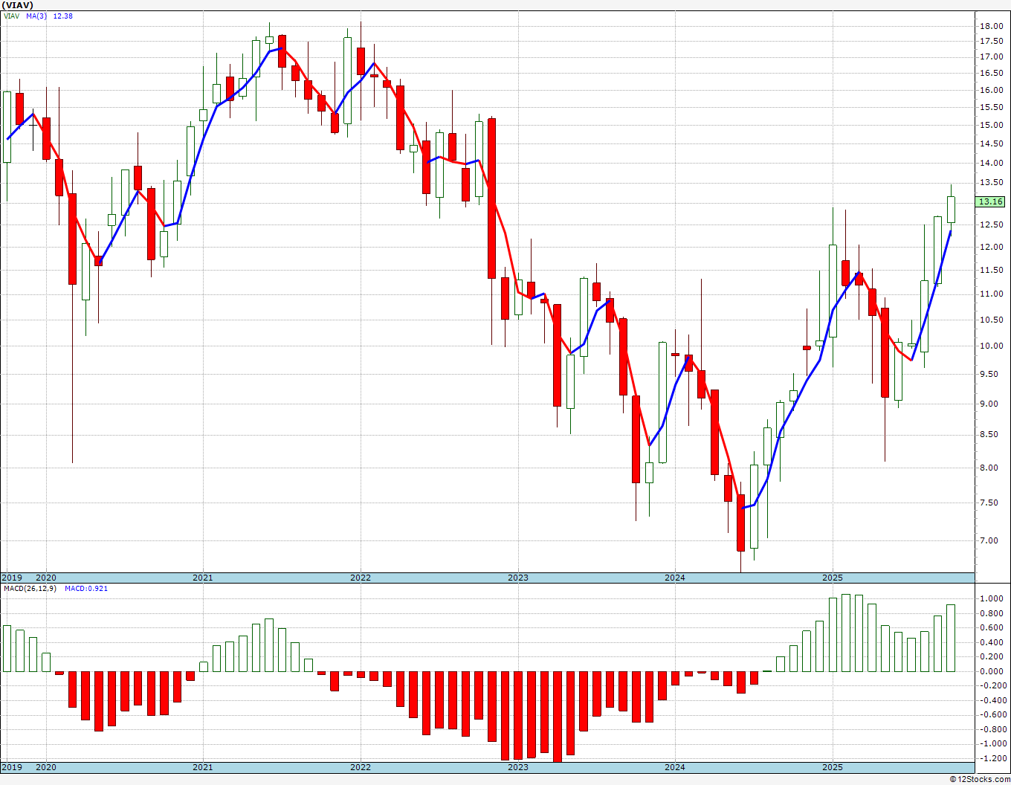
Task: Click 2023 on the price chart time axis
Action: tap(518, 578)
